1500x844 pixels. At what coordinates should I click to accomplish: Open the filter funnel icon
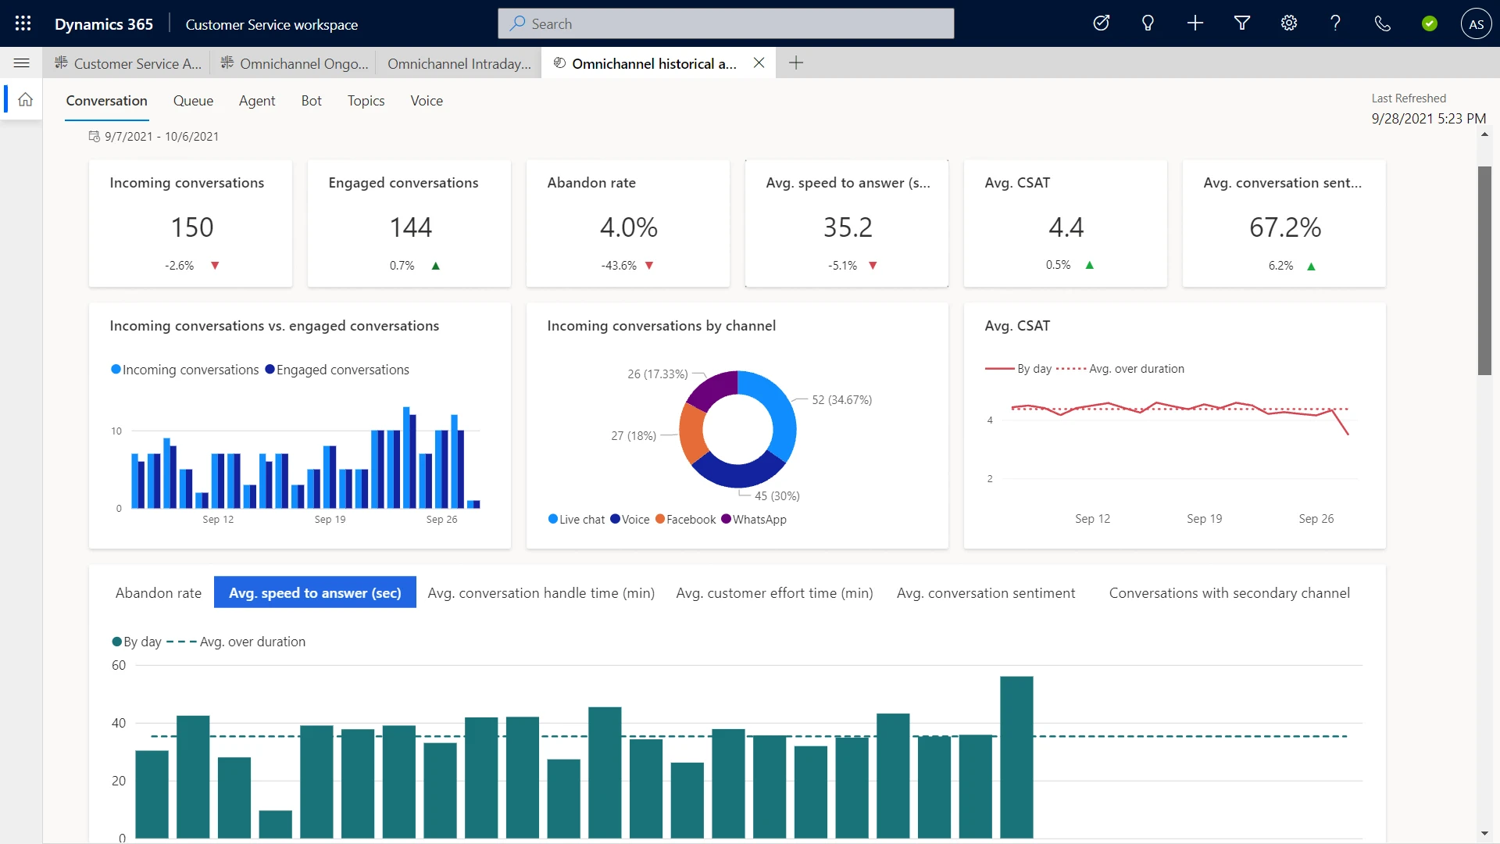click(x=1241, y=23)
